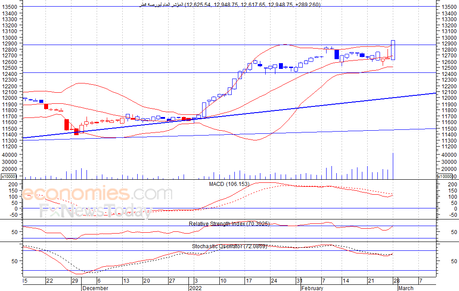This screenshot has width=459, height=291.
Task: Click the 12000 label on right price axis
Action: (449, 98)
